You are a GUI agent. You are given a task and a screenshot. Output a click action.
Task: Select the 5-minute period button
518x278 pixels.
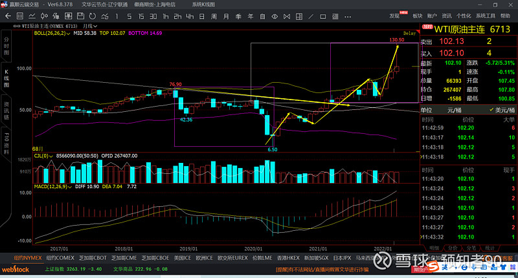129,16
